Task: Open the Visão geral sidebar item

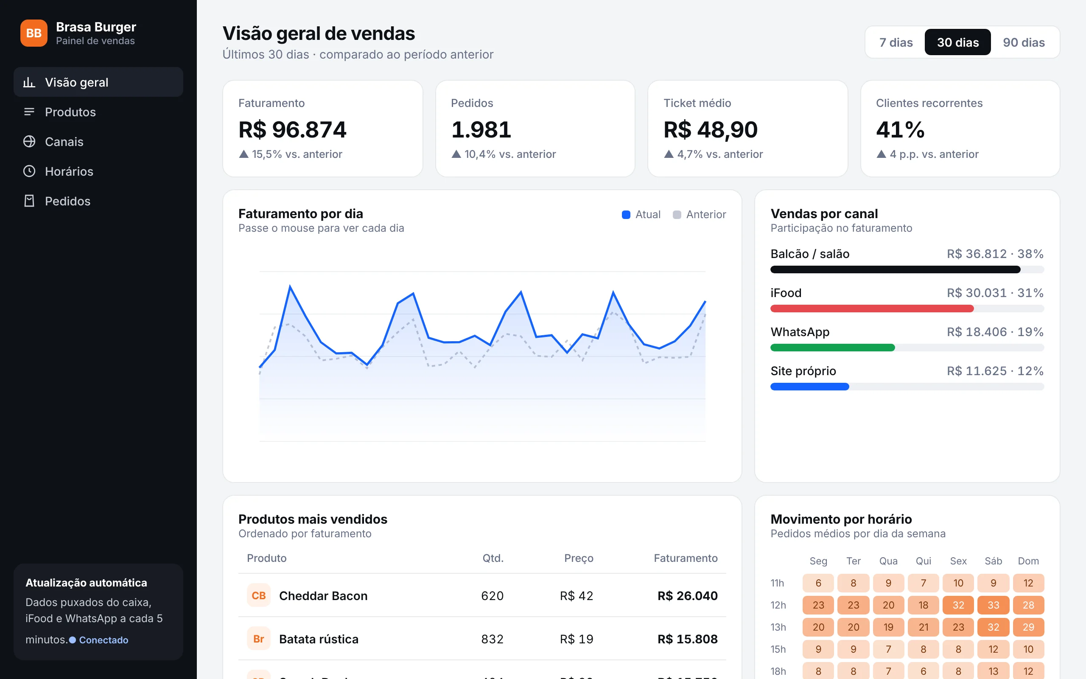Action: click(x=98, y=82)
